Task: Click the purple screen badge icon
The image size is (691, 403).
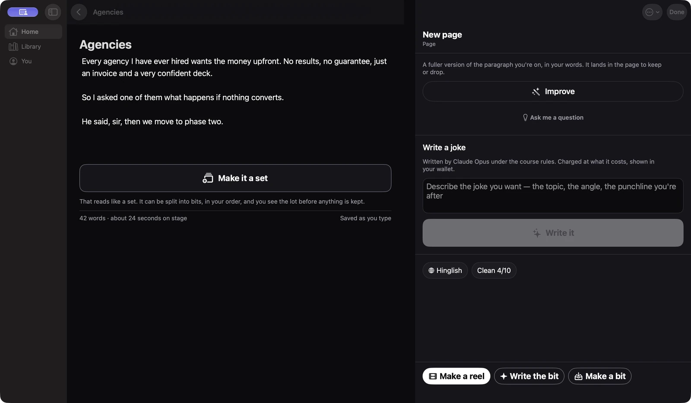Action: click(23, 12)
